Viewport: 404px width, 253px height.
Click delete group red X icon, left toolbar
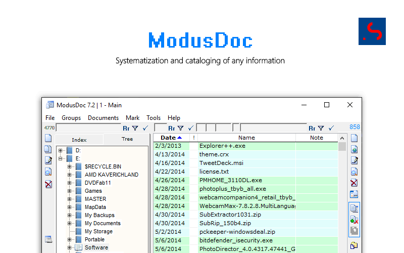click(x=48, y=184)
